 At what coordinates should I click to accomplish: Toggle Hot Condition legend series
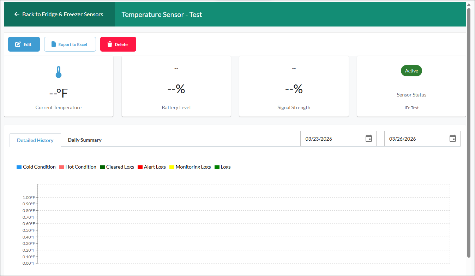coord(78,167)
